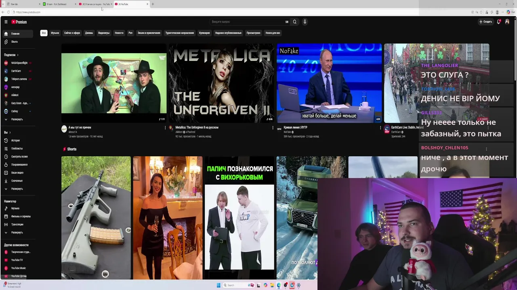
Task: Click the search magnifier button
Action: click(x=294, y=22)
